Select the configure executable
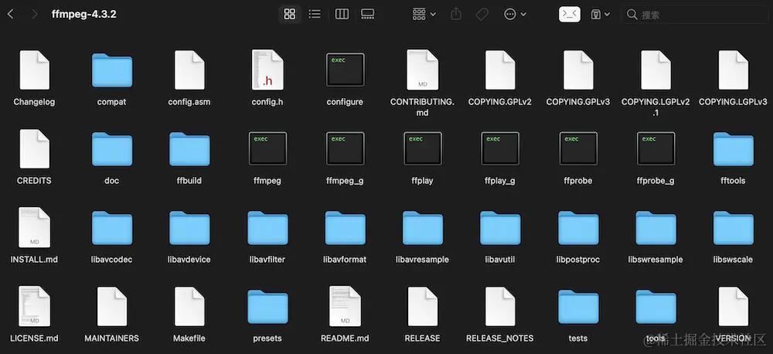 pos(345,70)
